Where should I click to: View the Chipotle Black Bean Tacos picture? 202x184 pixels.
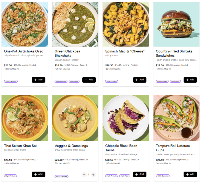click(x=126, y=118)
